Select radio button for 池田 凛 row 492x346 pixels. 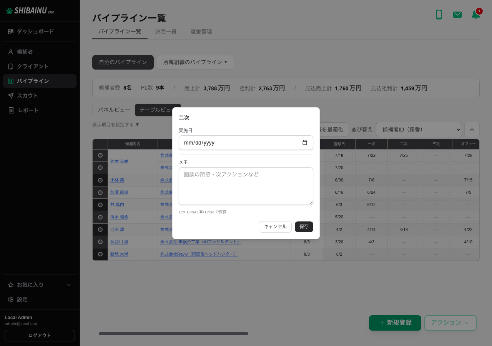[100, 230]
